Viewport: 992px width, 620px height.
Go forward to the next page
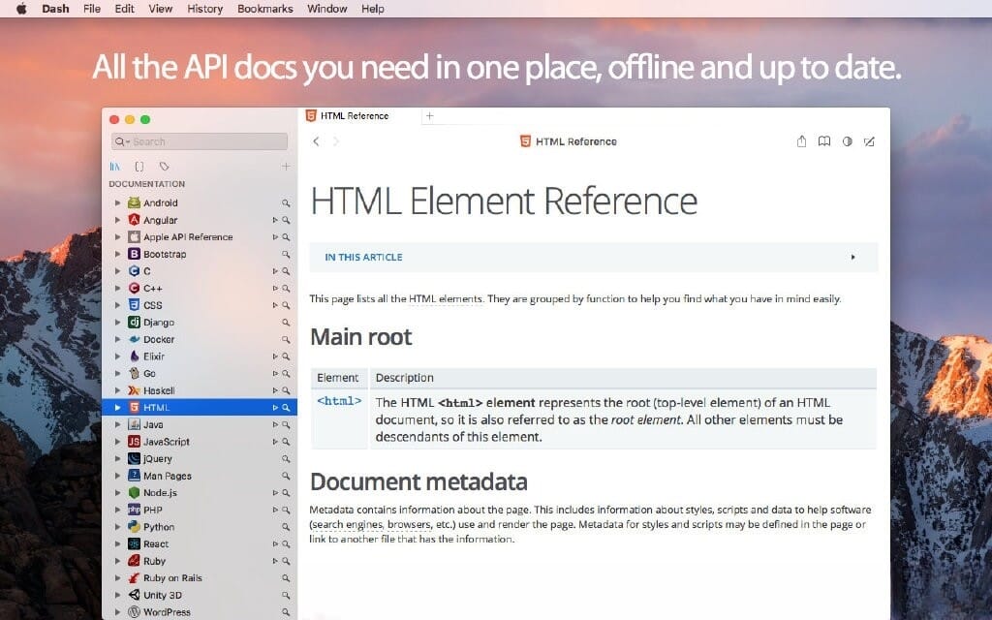click(x=336, y=141)
